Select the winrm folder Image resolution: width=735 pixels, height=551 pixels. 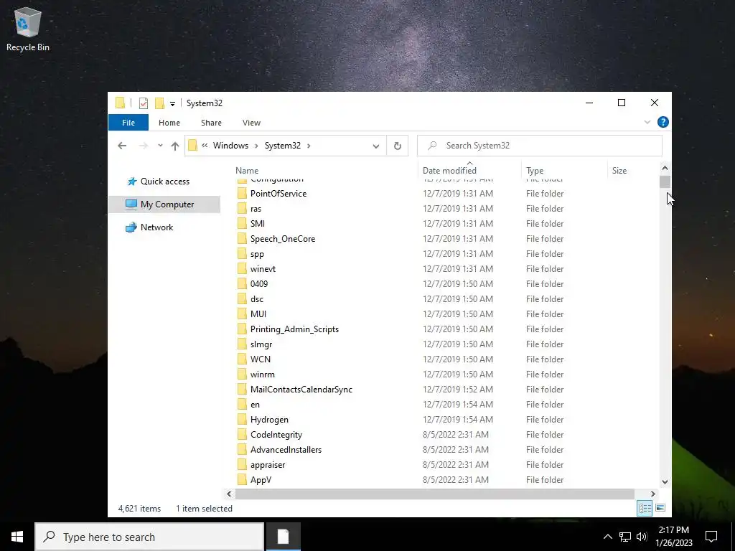[263, 375]
